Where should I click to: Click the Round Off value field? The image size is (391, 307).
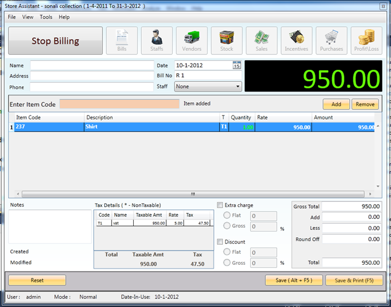tap(352, 239)
